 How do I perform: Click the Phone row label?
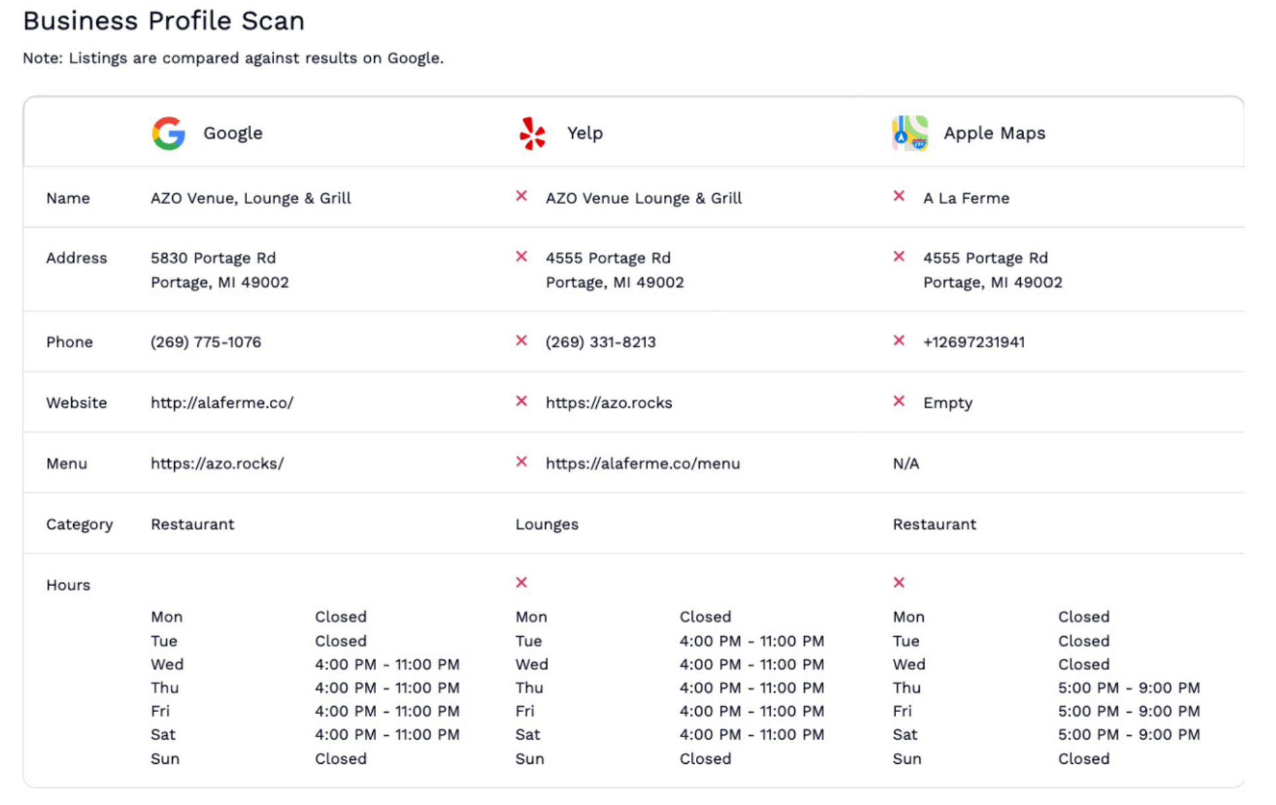pos(69,342)
